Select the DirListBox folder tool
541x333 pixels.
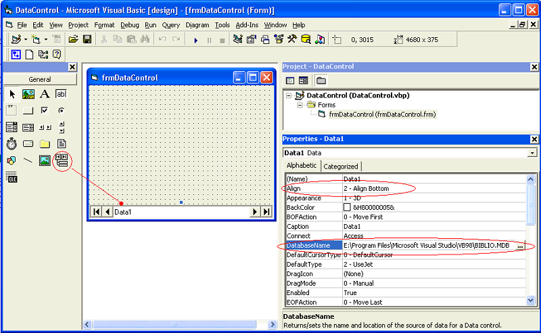pyautogui.click(x=45, y=143)
